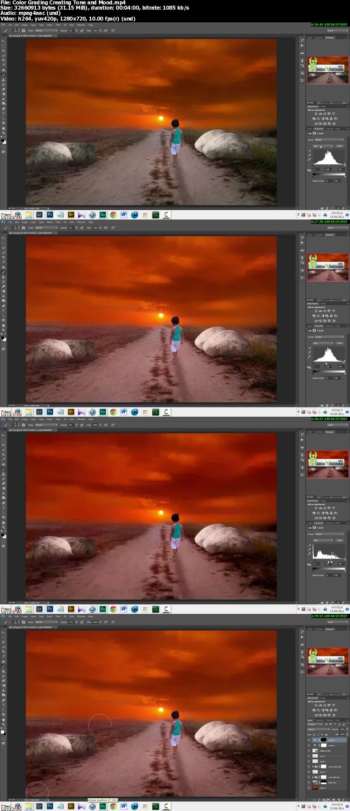Screen dimensions: 350x811
Task: Open the History panel icon in the 00:00:50 frame
Action: [x=302, y=40]
